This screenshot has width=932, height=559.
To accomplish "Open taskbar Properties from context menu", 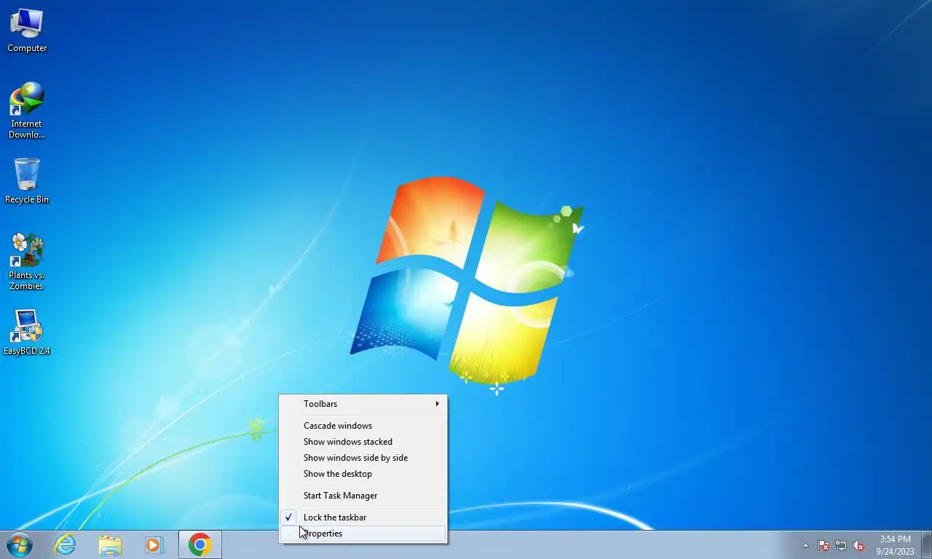I will pyautogui.click(x=363, y=533).
